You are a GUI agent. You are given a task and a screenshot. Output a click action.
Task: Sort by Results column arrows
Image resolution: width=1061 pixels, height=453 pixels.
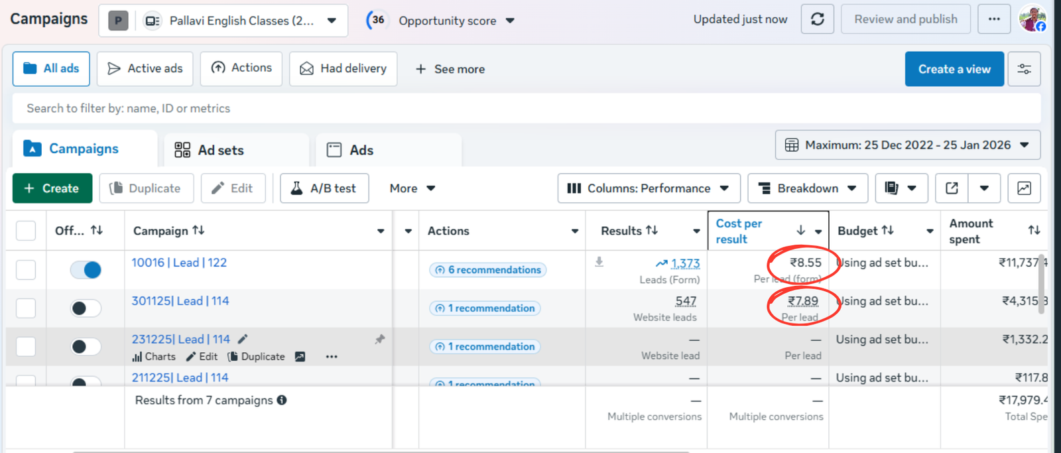[x=652, y=230]
